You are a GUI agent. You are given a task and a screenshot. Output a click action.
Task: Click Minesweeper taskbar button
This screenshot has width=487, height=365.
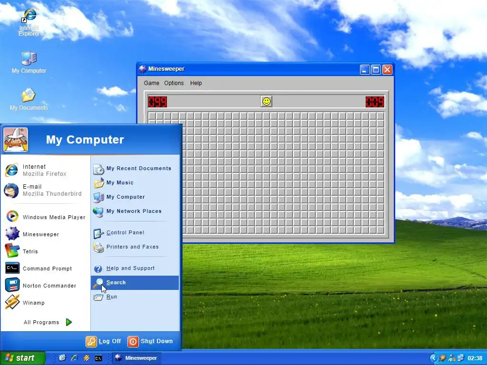click(x=136, y=358)
